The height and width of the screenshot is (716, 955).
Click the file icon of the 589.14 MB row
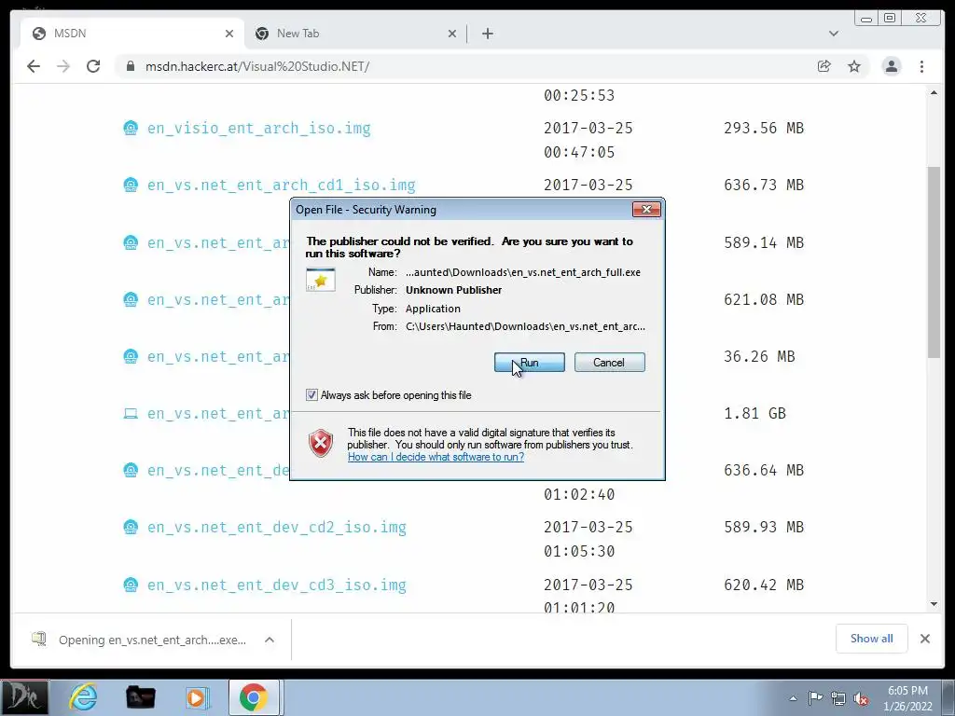pyautogui.click(x=131, y=242)
